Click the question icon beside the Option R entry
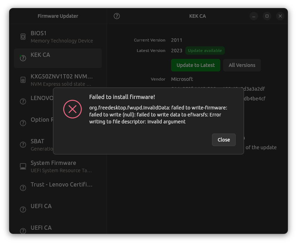The height and width of the screenshot is (244, 297). coord(23,123)
